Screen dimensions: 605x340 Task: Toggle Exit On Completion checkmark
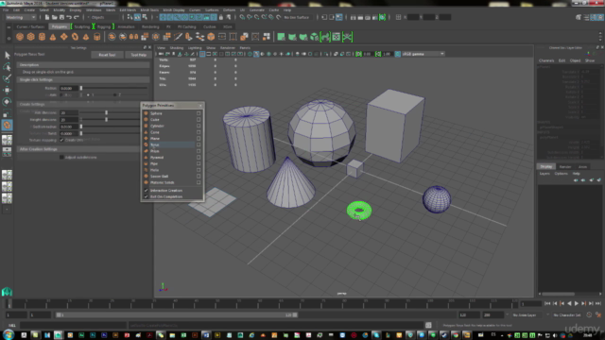pyautogui.click(x=146, y=196)
